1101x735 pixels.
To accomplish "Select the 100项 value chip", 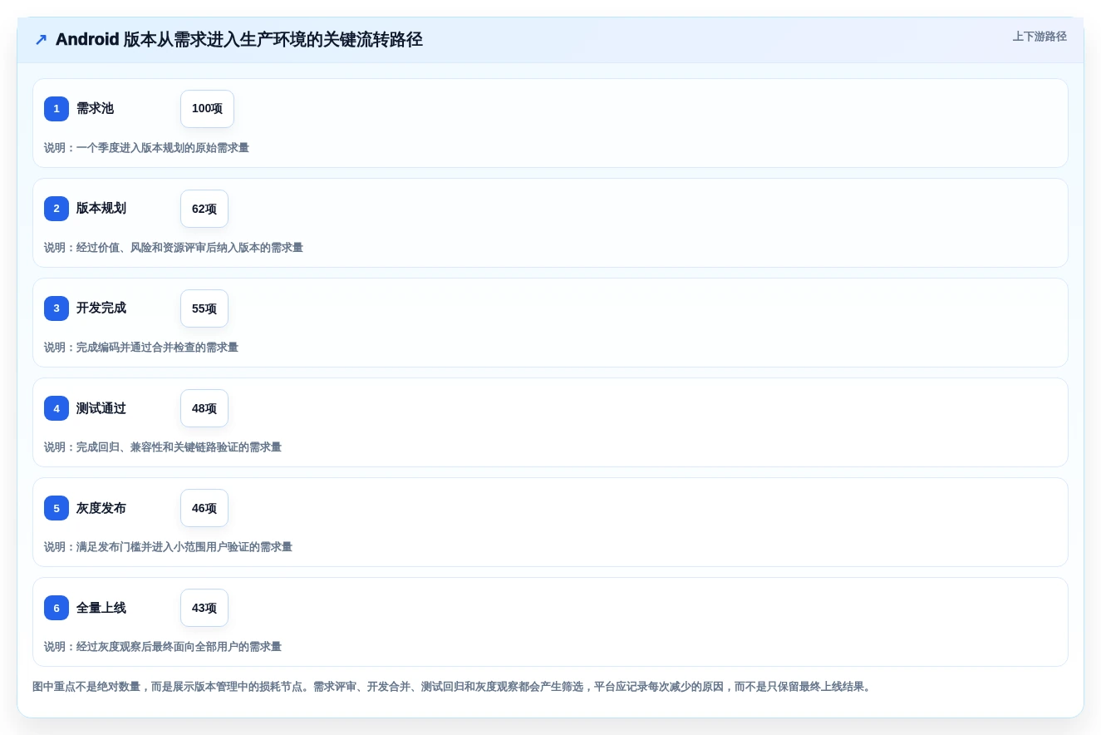I will pos(207,109).
